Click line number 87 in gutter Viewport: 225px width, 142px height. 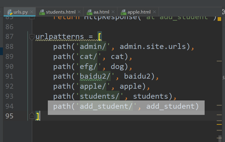pos(9,37)
